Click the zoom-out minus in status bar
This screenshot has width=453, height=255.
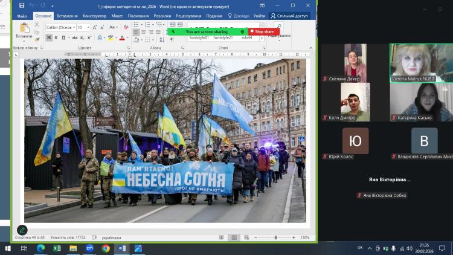[255, 237]
